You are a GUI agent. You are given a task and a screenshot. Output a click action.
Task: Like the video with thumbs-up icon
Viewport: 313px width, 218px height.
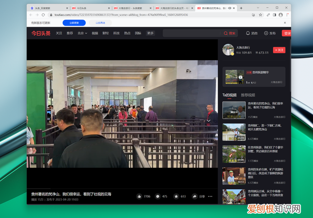[x=139, y=196]
